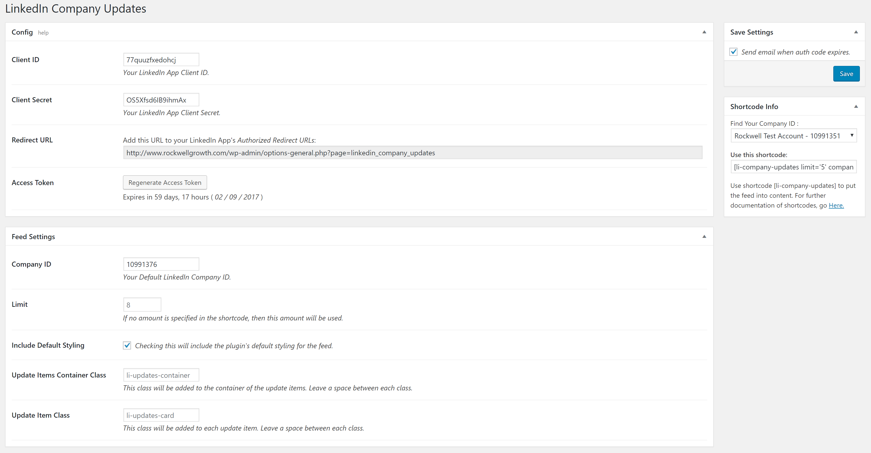Uncheck Include Default Styling checkbox
This screenshot has height=453, width=871.
127,345
